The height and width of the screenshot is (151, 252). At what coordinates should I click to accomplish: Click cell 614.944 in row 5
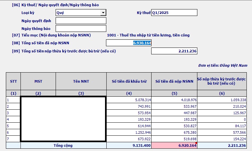coord(129,126)
